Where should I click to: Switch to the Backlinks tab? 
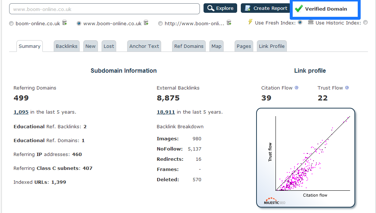[67, 46]
